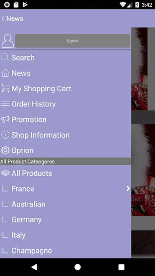Image resolution: width=155 pixels, height=276 pixels.
Task: Go back using the News chevron
Action: tap(3, 18)
